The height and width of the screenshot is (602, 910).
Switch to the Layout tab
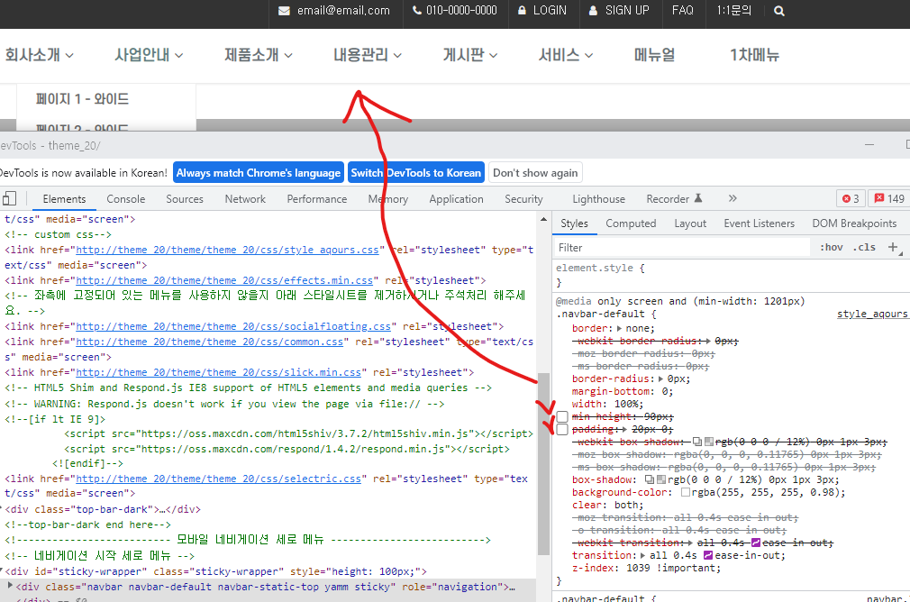point(690,223)
